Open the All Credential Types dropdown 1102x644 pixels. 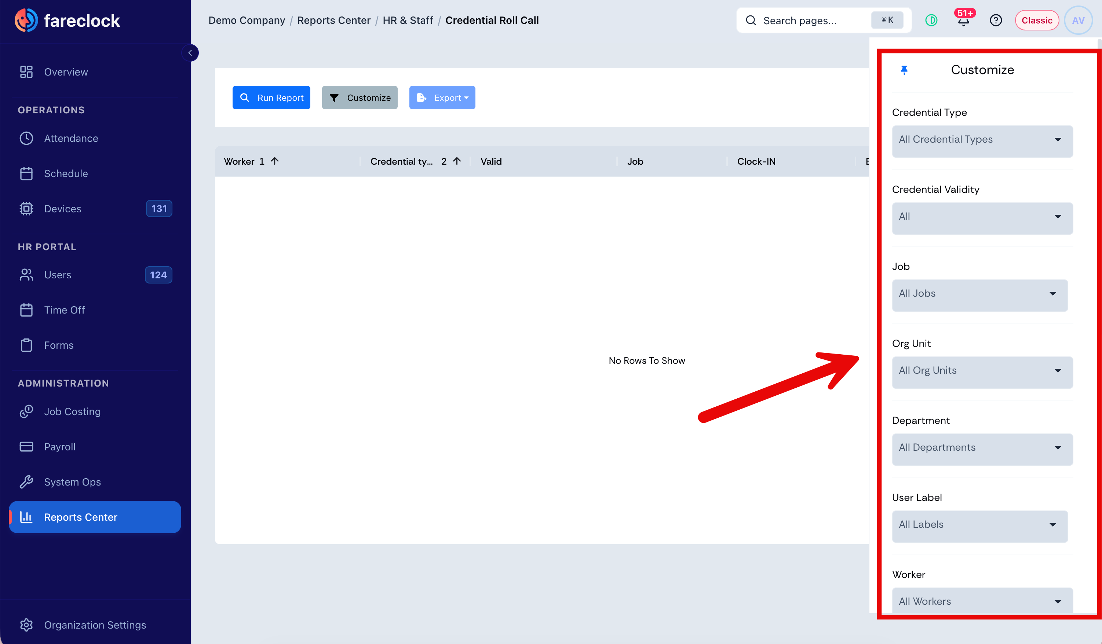982,140
